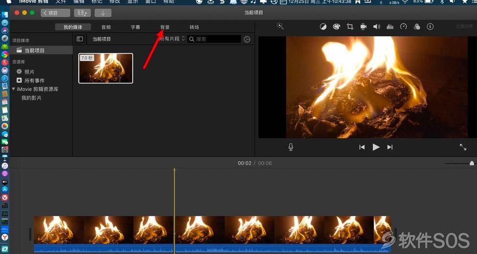Open the Android icon in the Dock

pyautogui.click(x=5, y=46)
